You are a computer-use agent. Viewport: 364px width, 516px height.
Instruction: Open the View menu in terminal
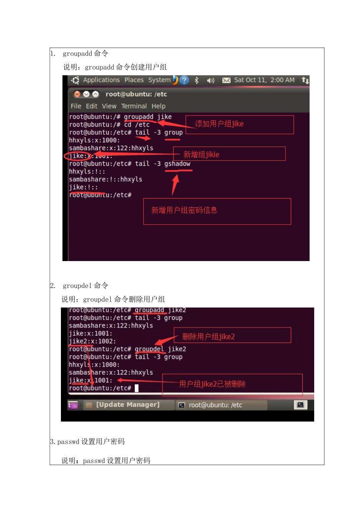109,106
